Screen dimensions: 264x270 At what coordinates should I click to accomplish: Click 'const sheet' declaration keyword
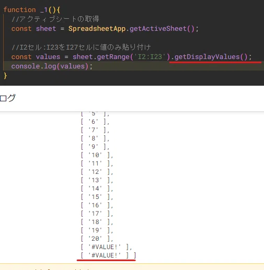tap(34, 29)
